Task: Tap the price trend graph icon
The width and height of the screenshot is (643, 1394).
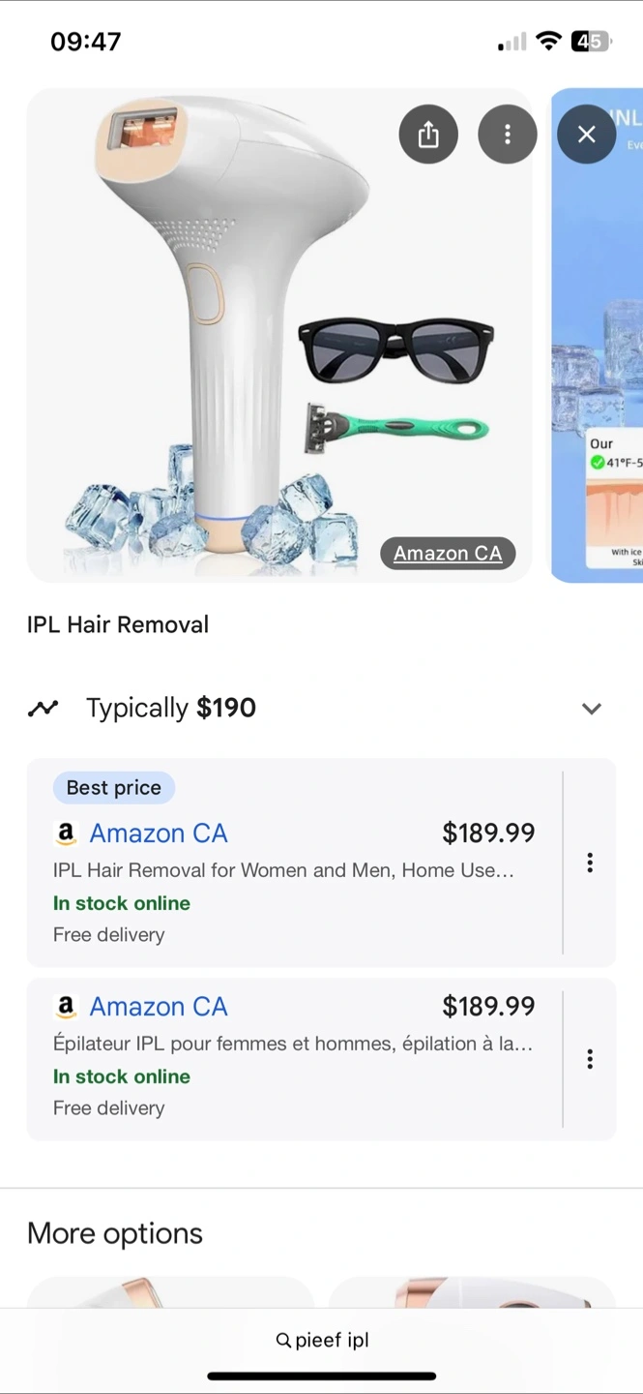Action: click(x=43, y=709)
